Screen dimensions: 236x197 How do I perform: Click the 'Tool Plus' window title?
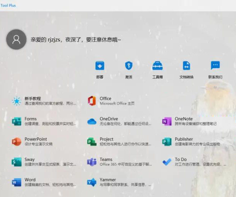(x=8, y=5)
